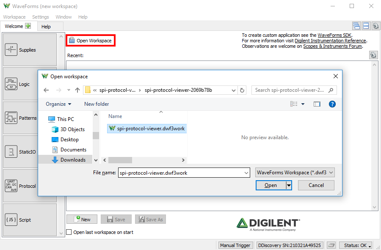The image size is (381, 250).
Task: Toggle the preview pane button in dialog
Action: [x=317, y=104]
